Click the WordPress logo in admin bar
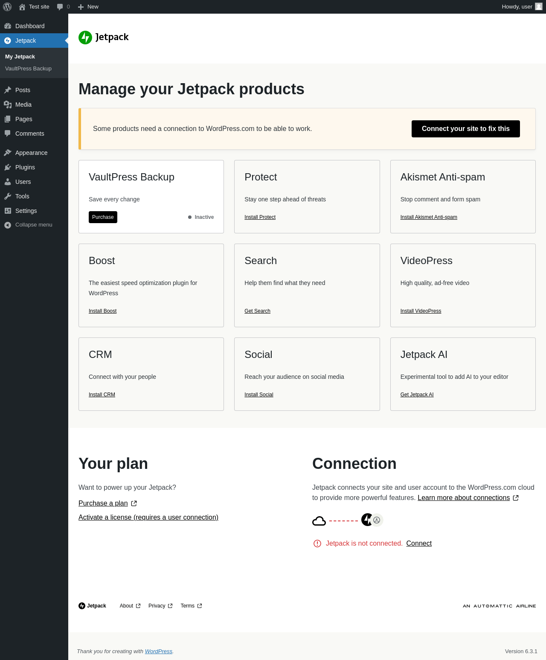 (x=7, y=7)
